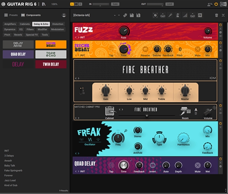Collapse the Psyche Delay module
This screenshot has width=228, height=194.
tap(220, 47)
